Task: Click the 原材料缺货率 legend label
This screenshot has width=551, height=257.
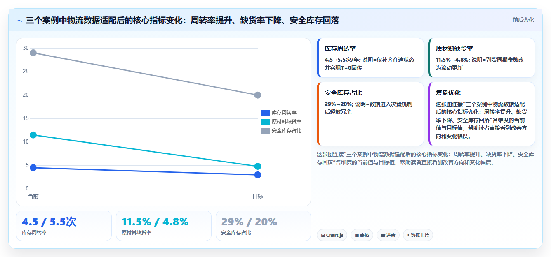Action: [x=287, y=122]
